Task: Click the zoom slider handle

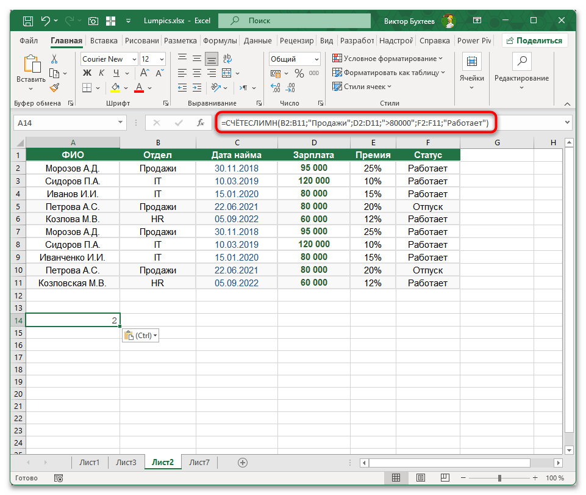Action: tap(499, 478)
